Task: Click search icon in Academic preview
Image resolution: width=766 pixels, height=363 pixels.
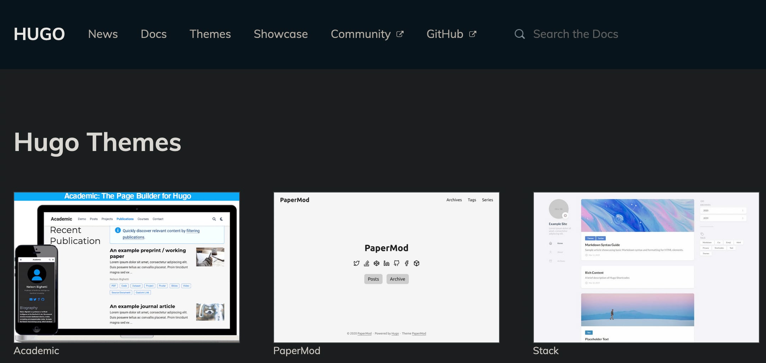Action: click(x=214, y=219)
